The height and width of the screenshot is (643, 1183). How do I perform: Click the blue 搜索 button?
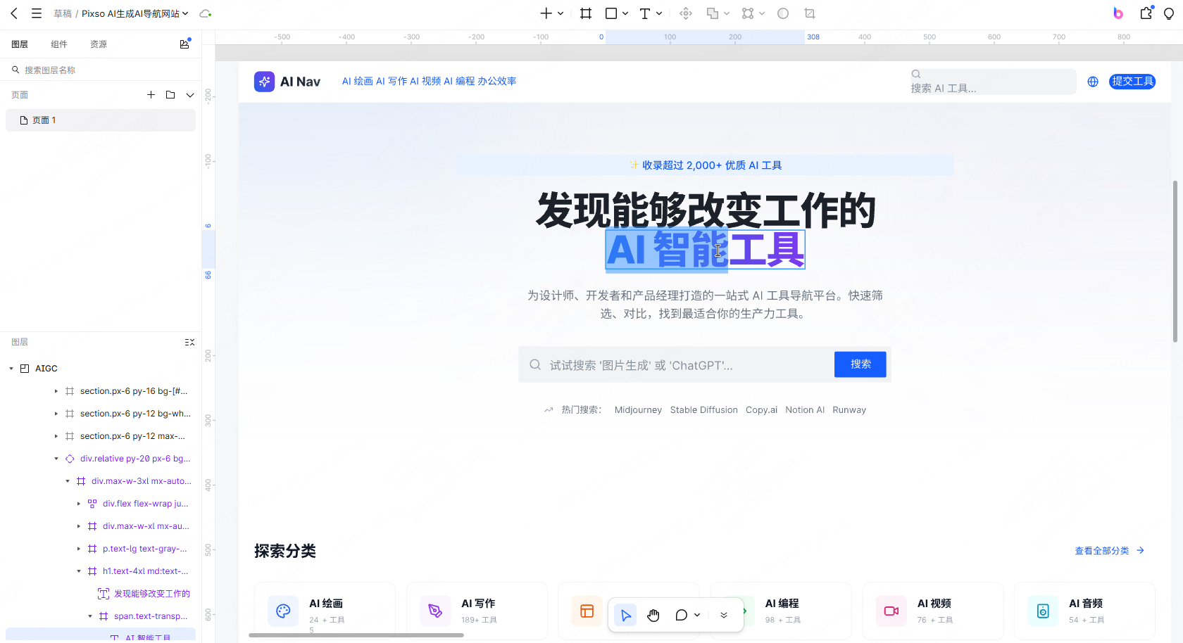point(860,364)
